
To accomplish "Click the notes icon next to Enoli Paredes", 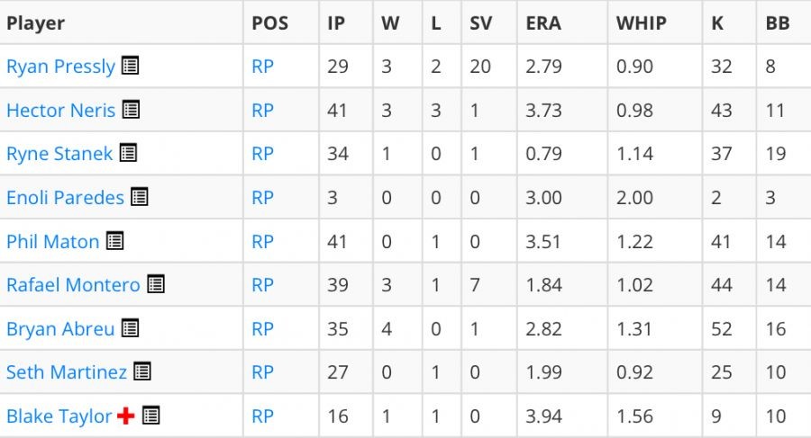I will click(139, 197).
